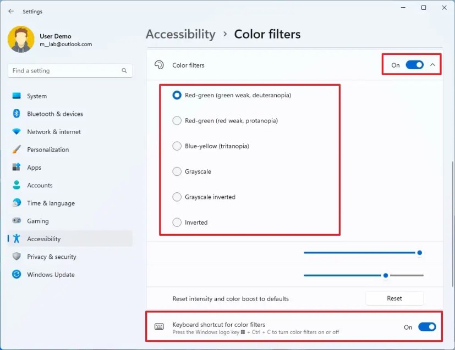455x350 pixels.
Task: Choose Blue-yellow (tritanopia) filter
Action: coord(177,146)
